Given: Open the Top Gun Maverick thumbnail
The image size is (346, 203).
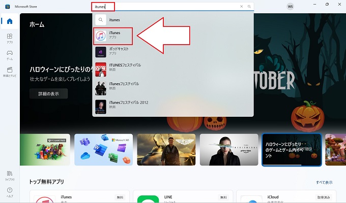Looking at the screenshot, I should pos(166,150).
